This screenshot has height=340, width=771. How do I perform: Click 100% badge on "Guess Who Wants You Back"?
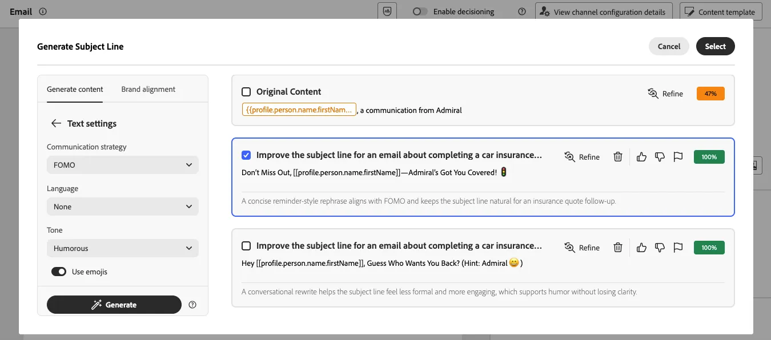pyautogui.click(x=709, y=248)
